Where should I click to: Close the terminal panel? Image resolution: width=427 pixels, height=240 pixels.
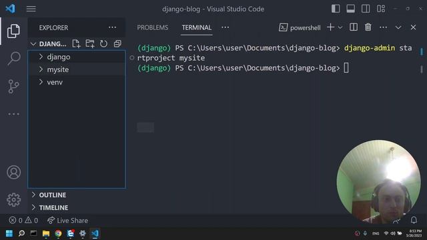coord(413,27)
